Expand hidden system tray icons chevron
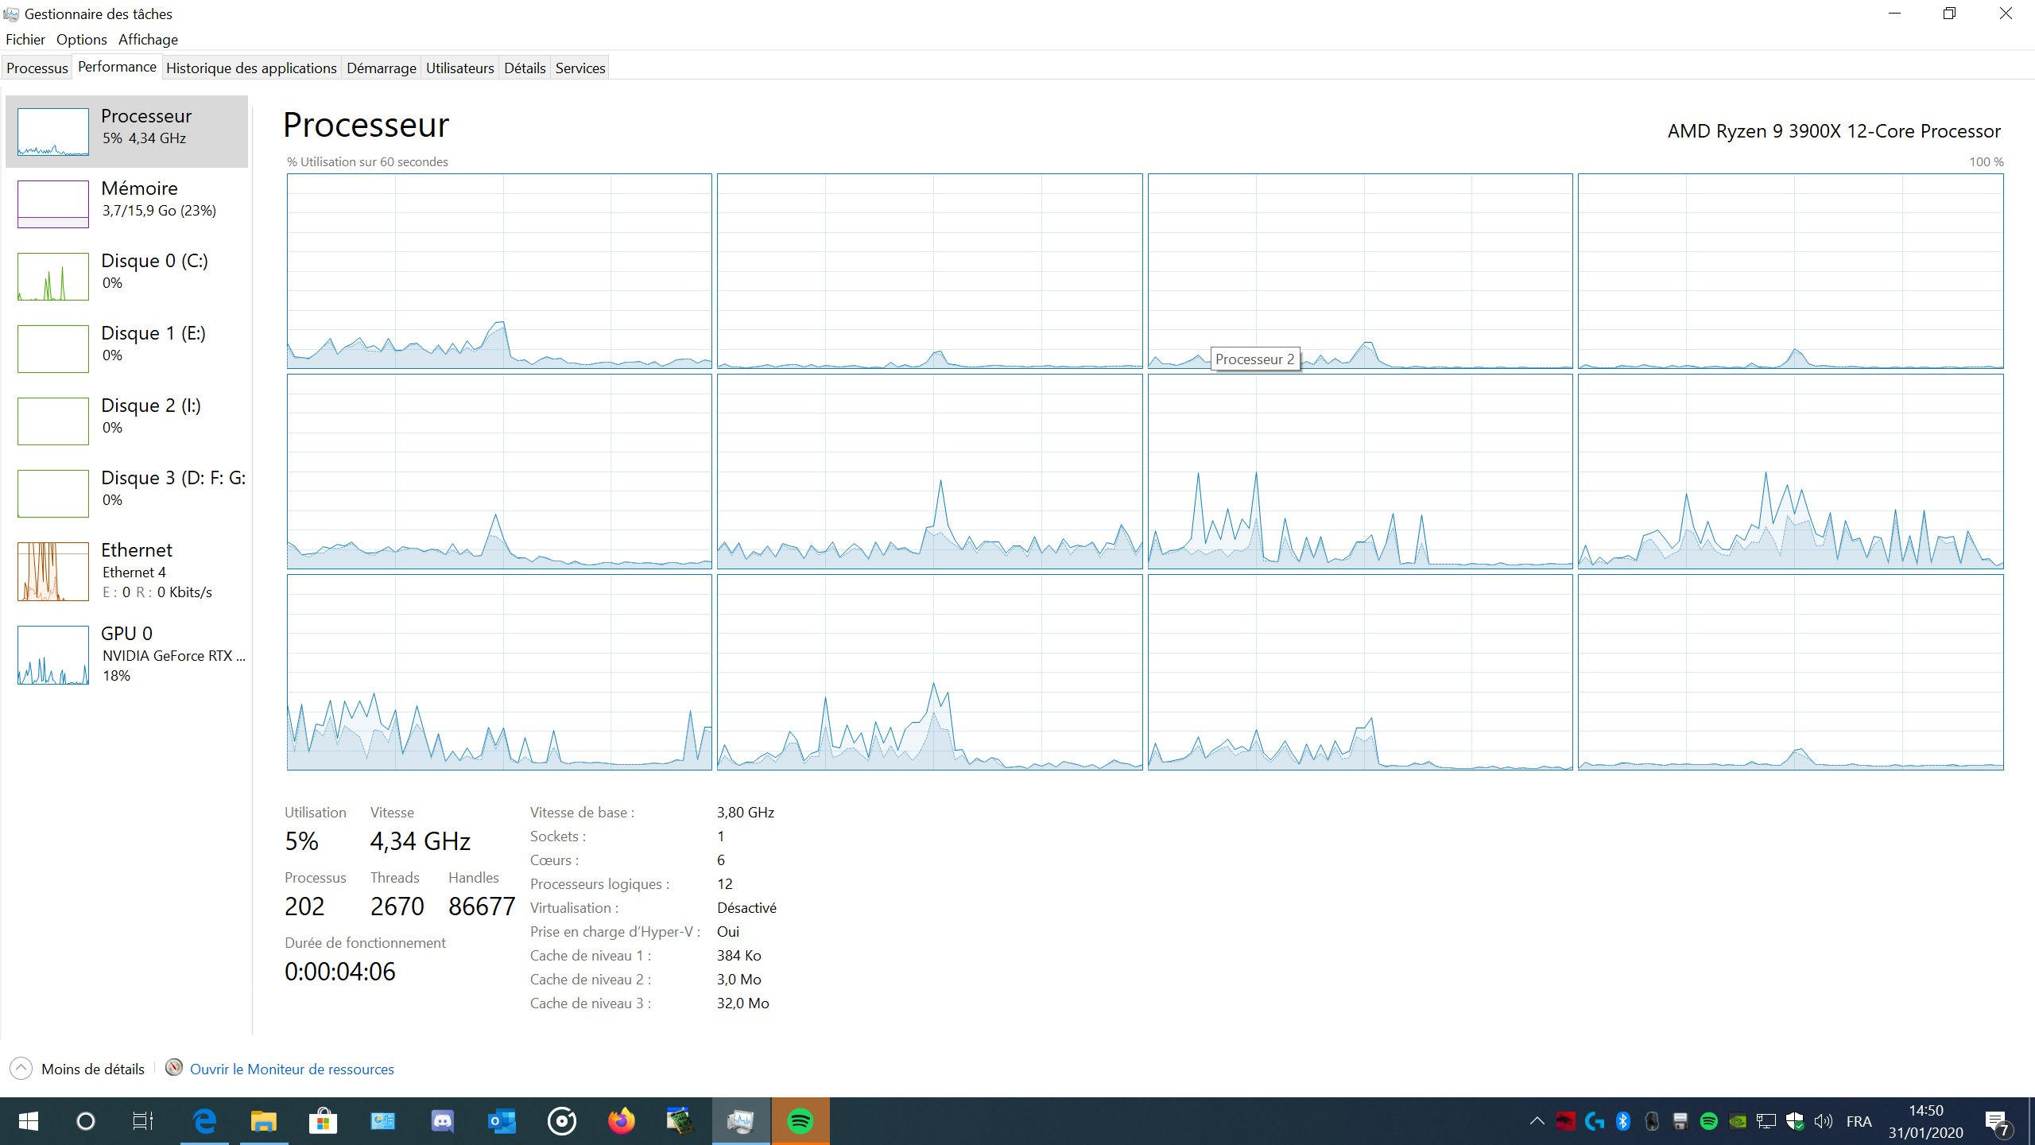The height and width of the screenshot is (1145, 2035). pos(1537,1121)
